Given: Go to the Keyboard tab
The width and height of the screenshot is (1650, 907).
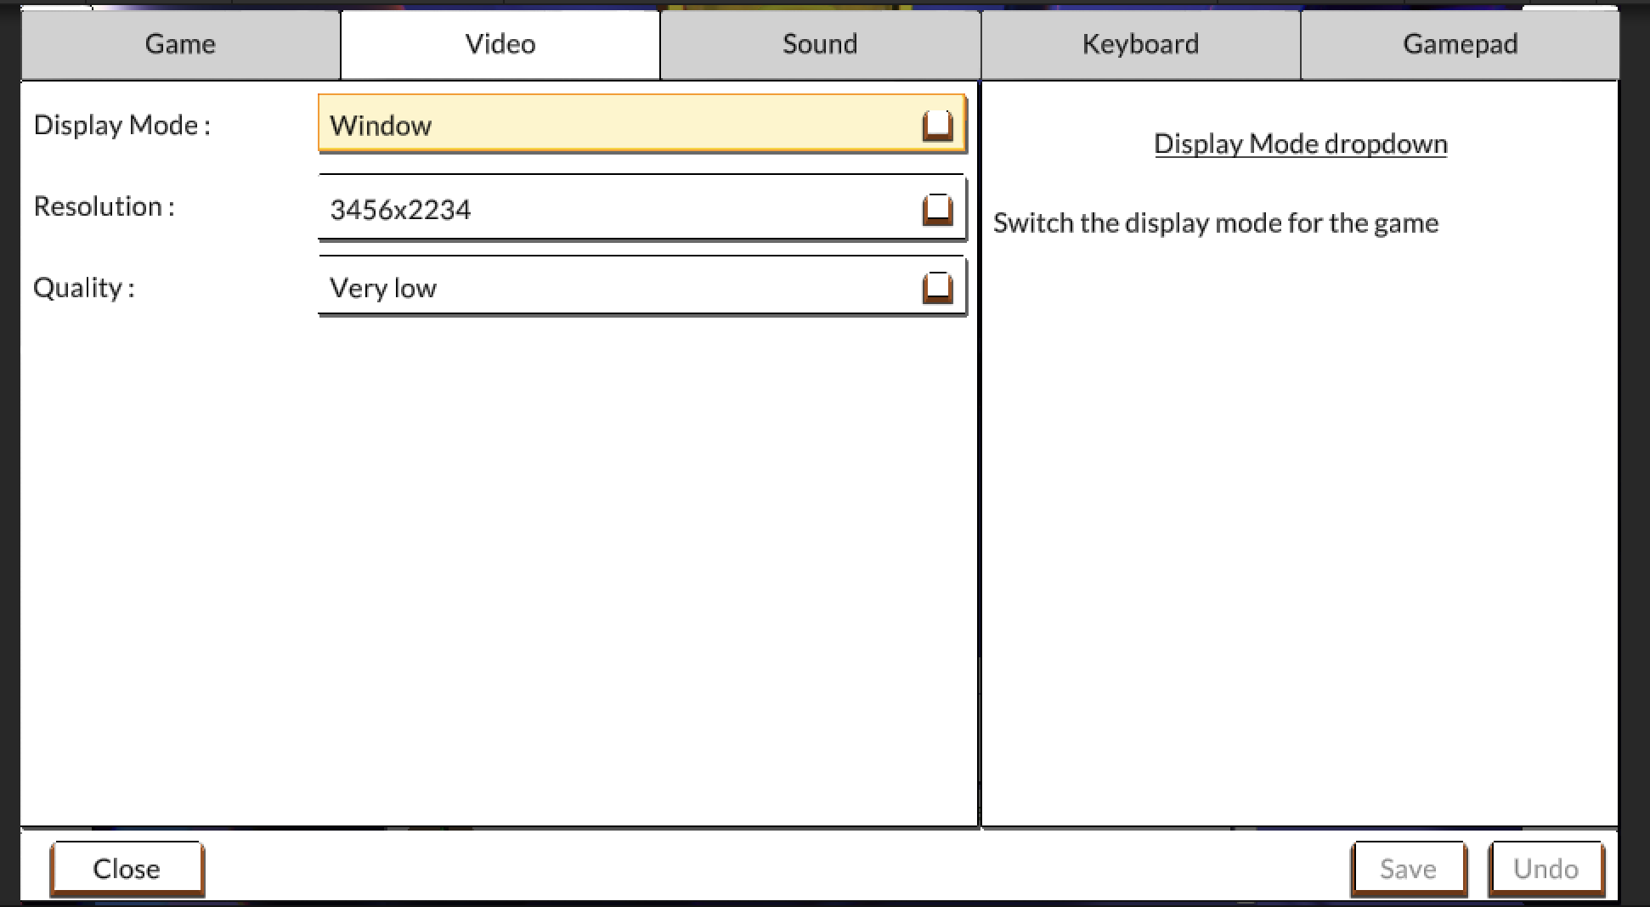Looking at the screenshot, I should point(1140,44).
